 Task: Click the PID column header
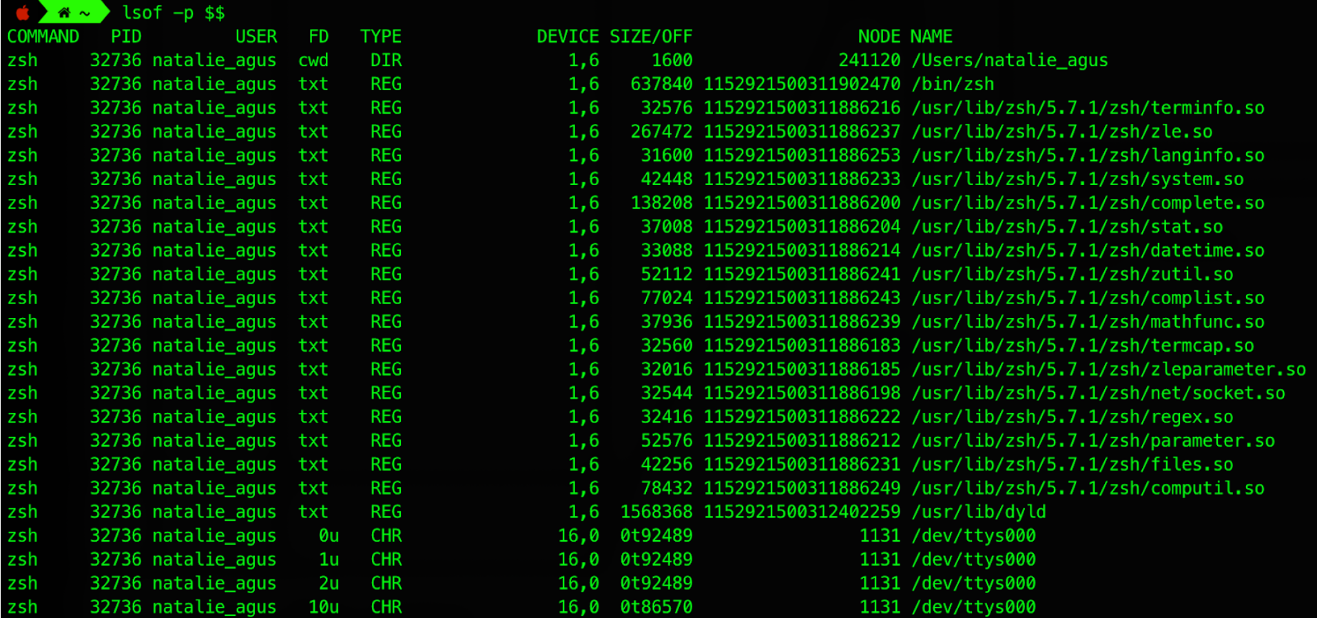click(x=126, y=36)
